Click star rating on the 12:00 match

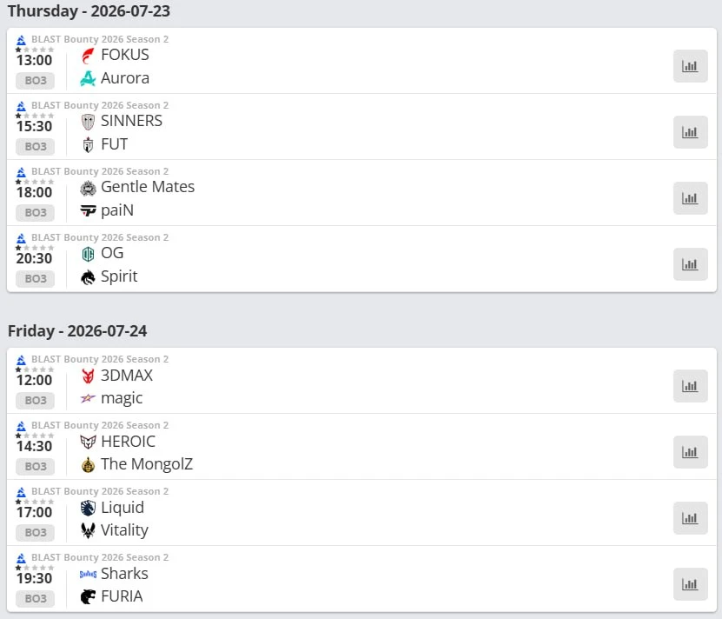click(x=35, y=369)
